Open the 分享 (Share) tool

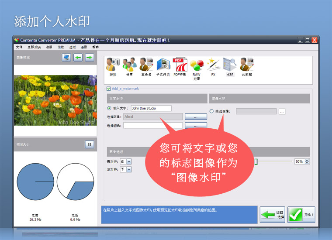(128, 65)
